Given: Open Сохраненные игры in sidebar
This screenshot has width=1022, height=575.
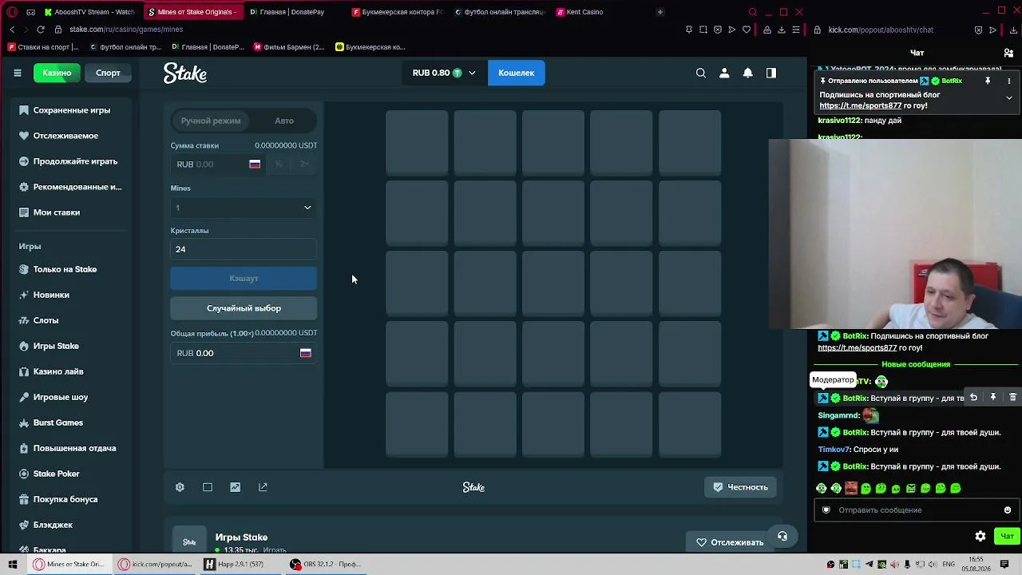Looking at the screenshot, I should pyautogui.click(x=71, y=110).
